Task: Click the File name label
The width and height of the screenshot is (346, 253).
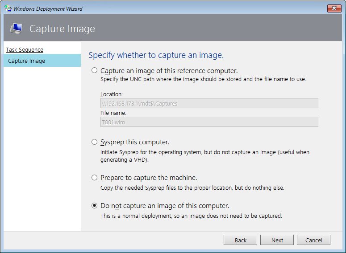Action: pyautogui.click(x=113, y=113)
